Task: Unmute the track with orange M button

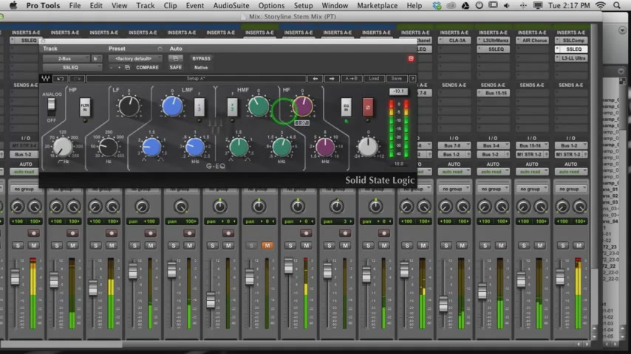Action: 267,246
